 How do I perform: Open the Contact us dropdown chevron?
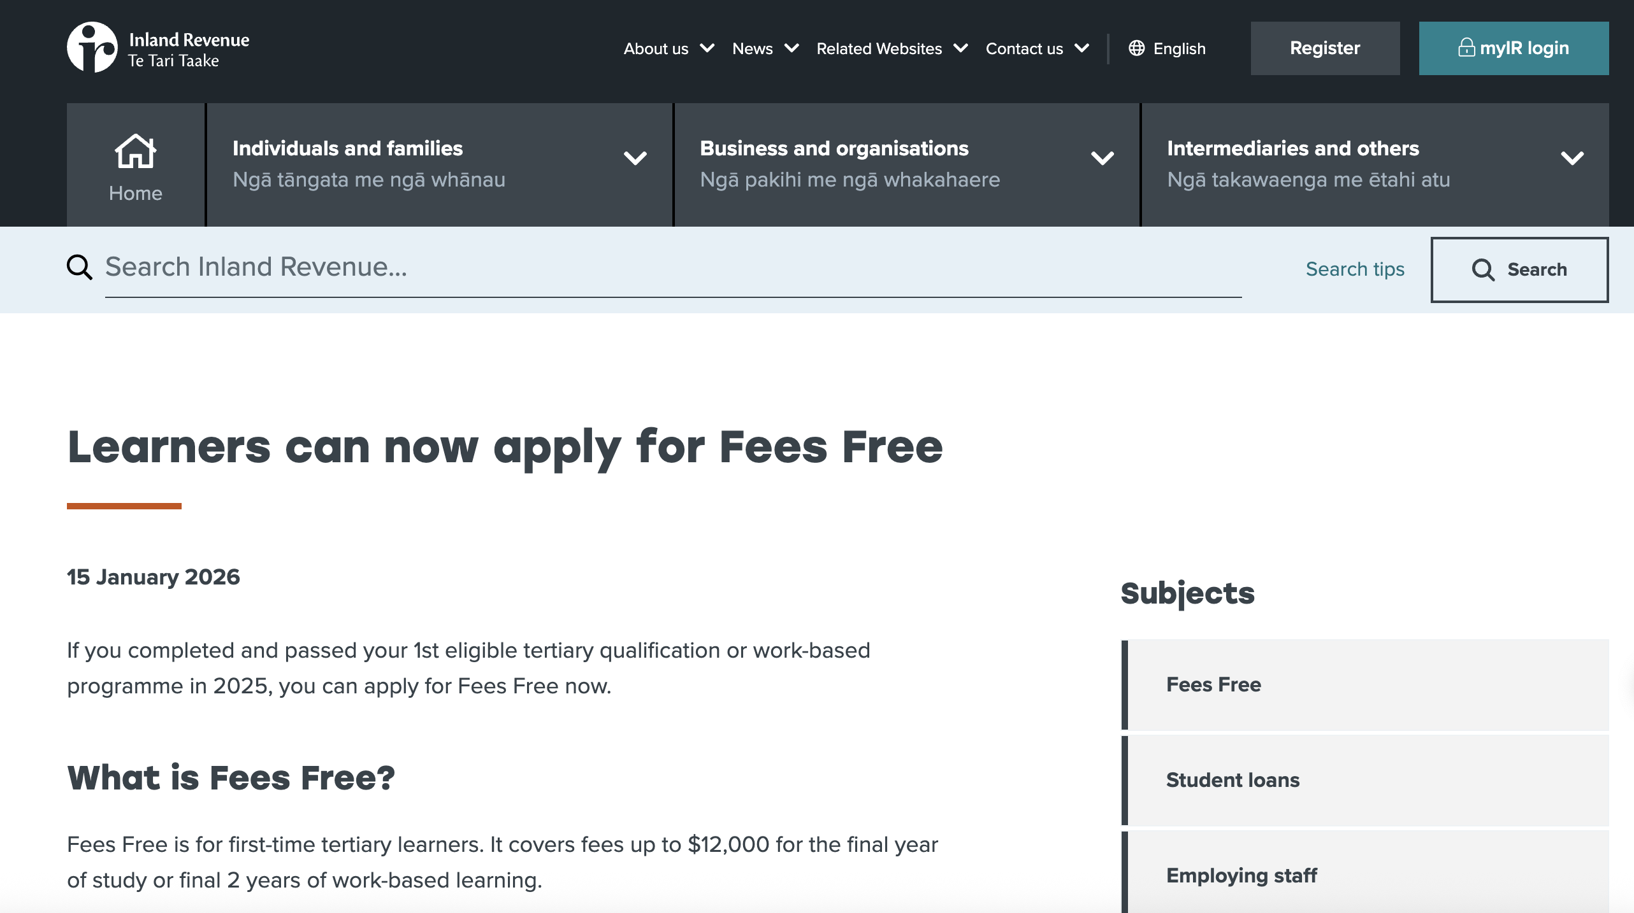pyautogui.click(x=1081, y=48)
